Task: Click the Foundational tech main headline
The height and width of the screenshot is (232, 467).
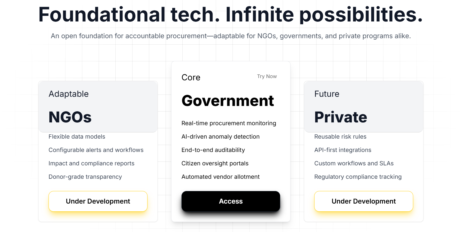Action: click(231, 14)
